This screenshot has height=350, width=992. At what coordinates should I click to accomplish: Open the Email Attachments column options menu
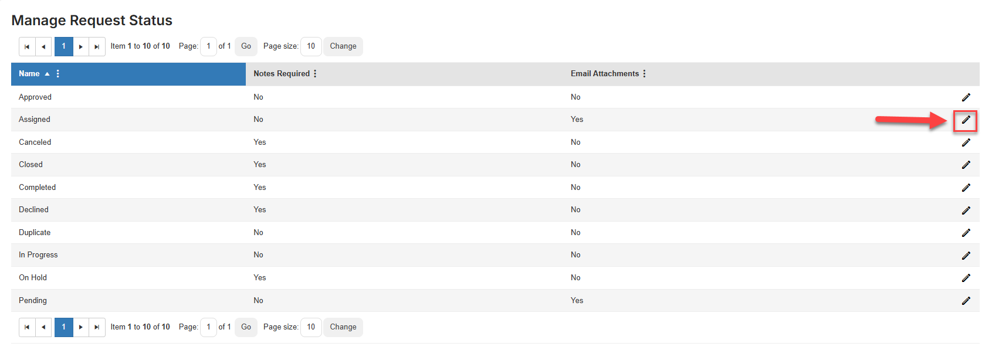tap(644, 74)
